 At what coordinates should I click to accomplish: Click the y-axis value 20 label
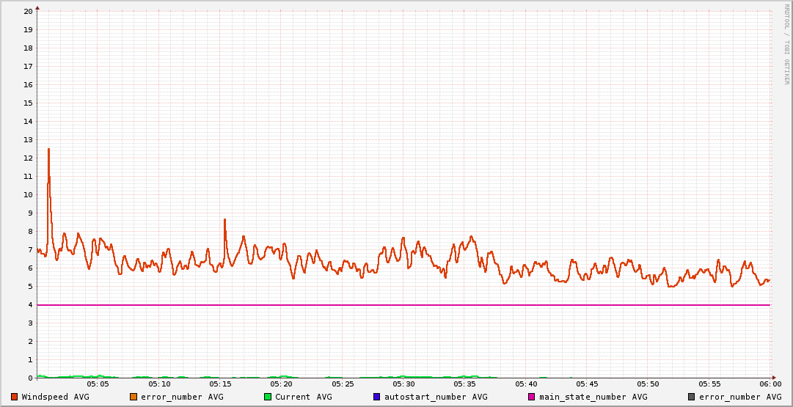point(28,11)
